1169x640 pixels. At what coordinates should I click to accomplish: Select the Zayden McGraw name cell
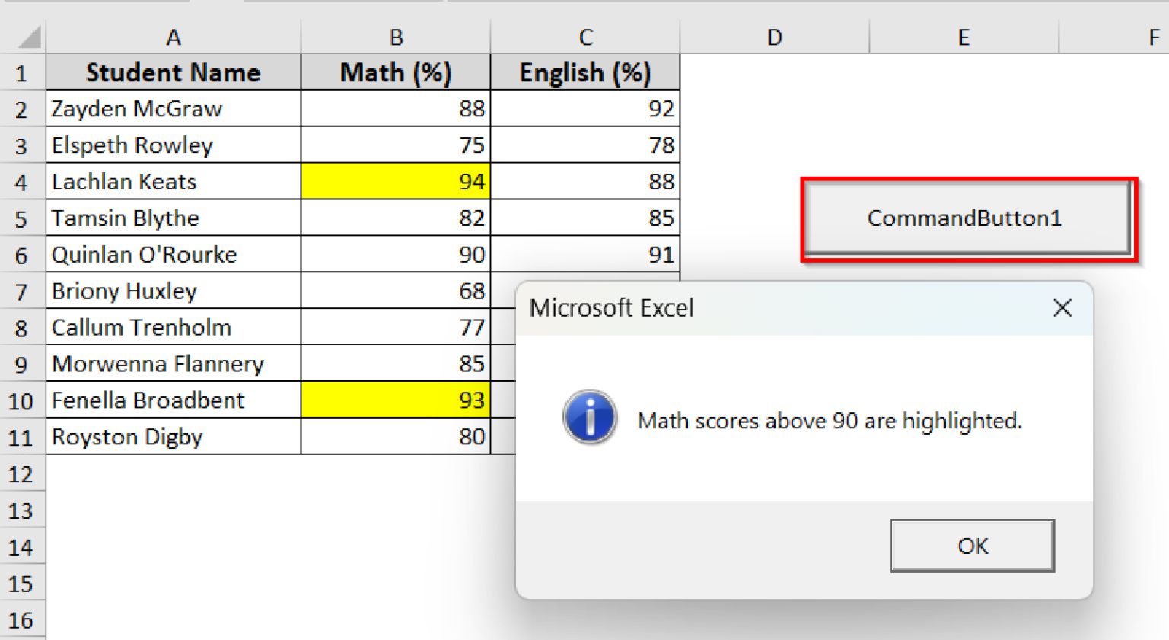pos(174,109)
